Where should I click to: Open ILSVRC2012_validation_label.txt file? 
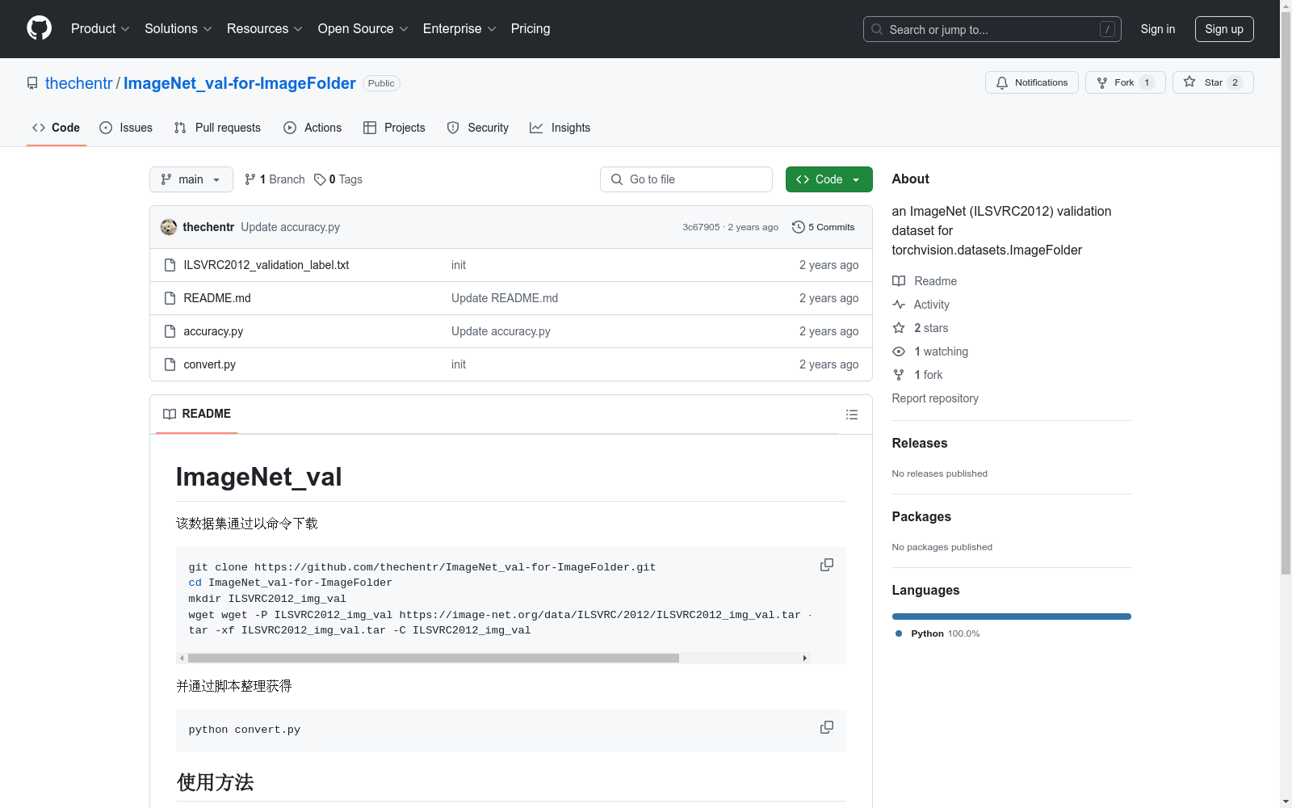pos(266,265)
